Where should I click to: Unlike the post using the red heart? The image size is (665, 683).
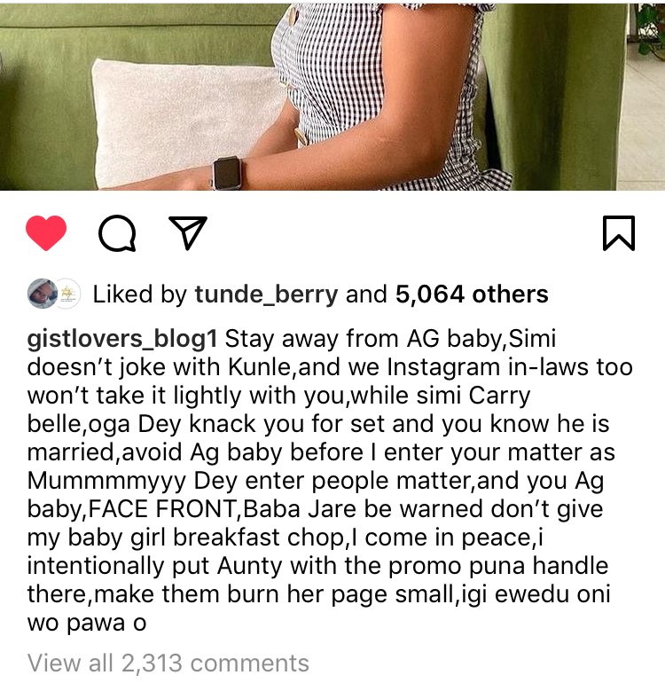[x=46, y=232]
